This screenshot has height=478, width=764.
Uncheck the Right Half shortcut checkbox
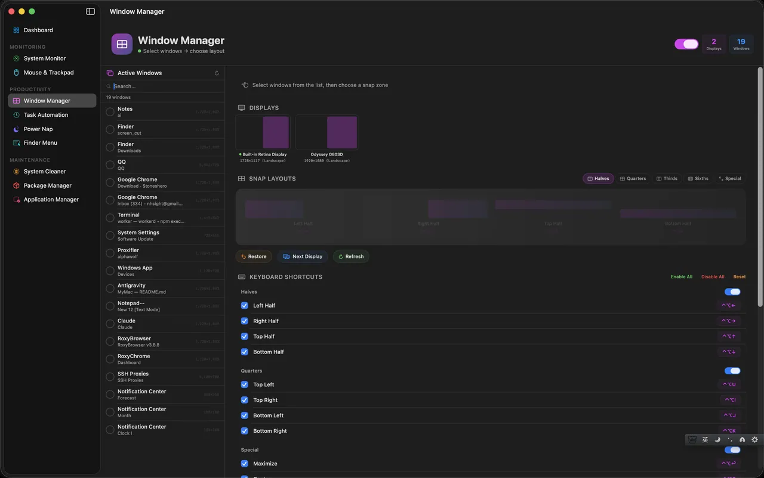pos(244,321)
